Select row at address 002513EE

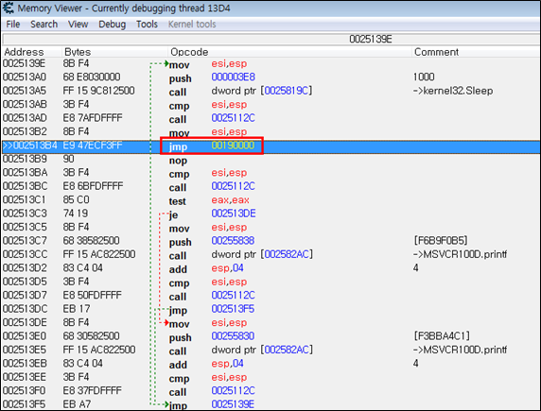pyautogui.click(x=271, y=377)
